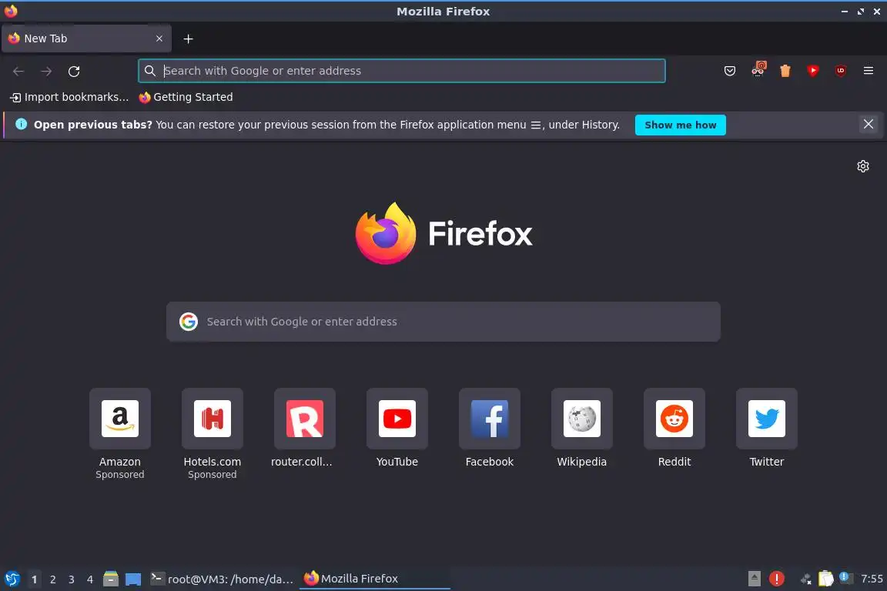Screen dimensions: 887x591
Task: Open a new tab with plus button
Action: pos(189,38)
